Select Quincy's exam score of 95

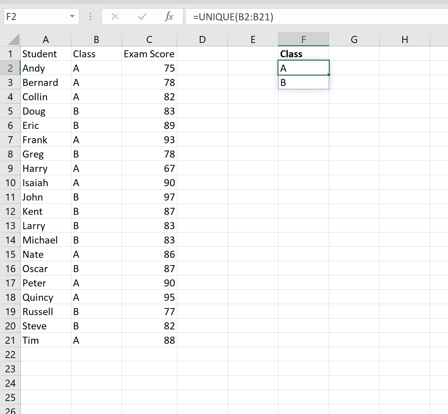[x=149, y=297]
